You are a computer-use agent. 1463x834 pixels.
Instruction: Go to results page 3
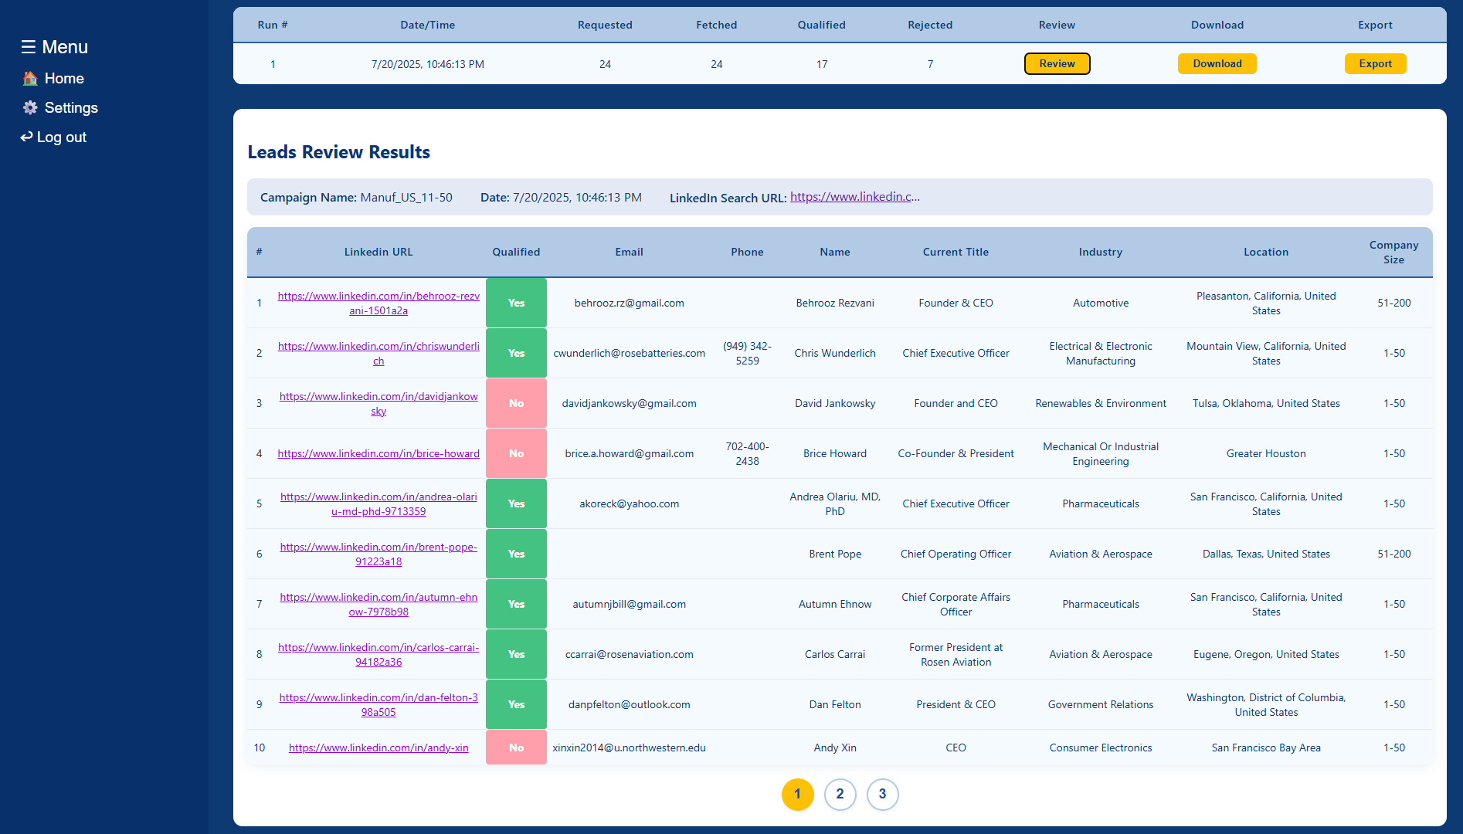(882, 794)
